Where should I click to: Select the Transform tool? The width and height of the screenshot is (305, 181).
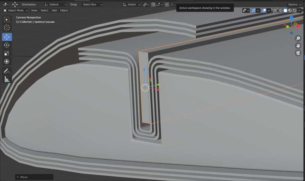point(7,62)
